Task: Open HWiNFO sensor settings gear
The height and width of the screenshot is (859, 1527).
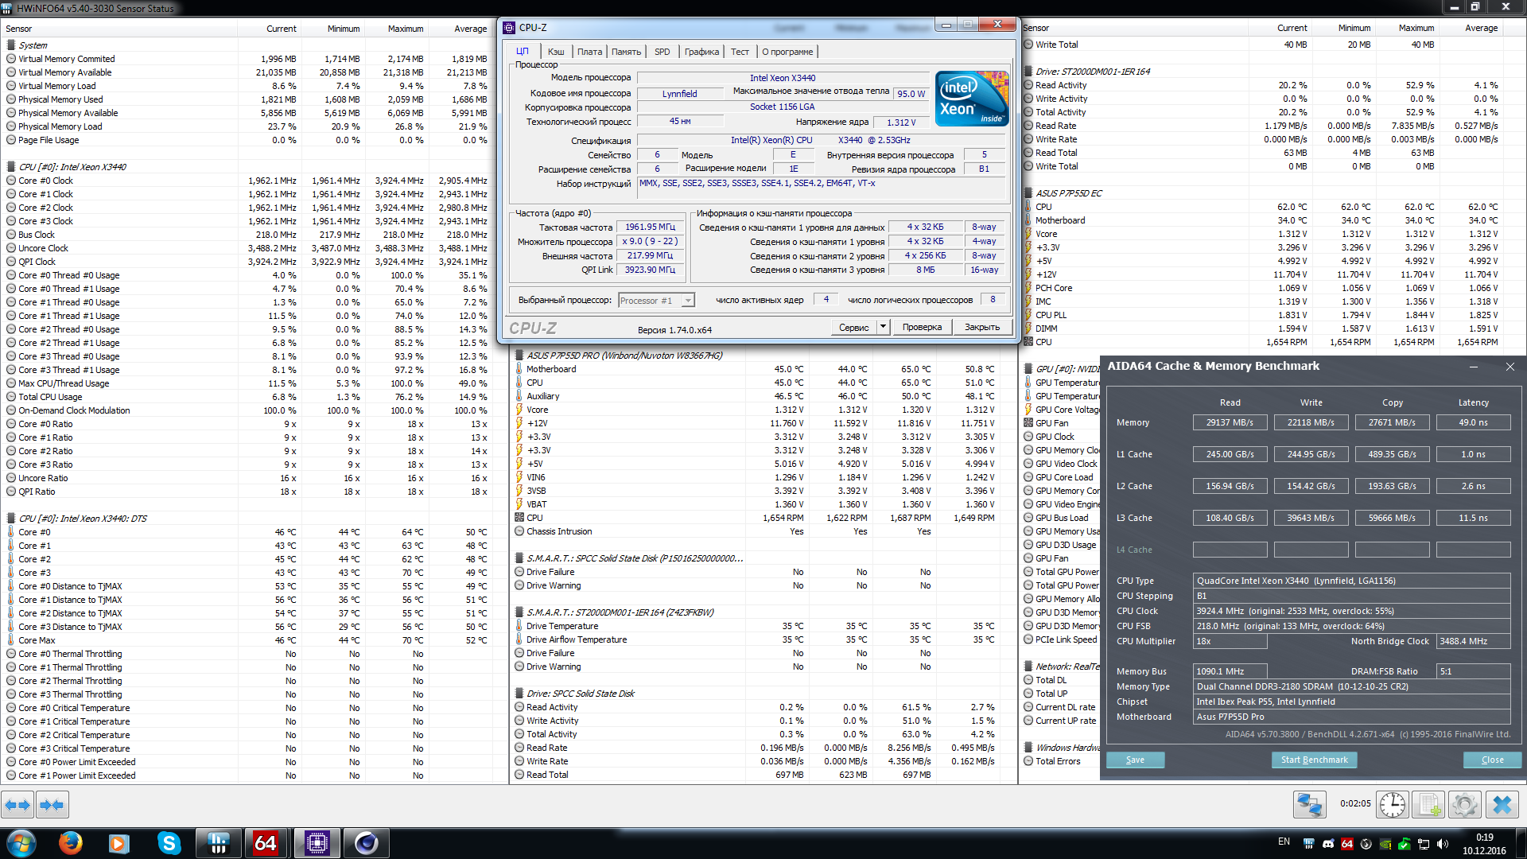Action: pyautogui.click(x=1464, y=805)
